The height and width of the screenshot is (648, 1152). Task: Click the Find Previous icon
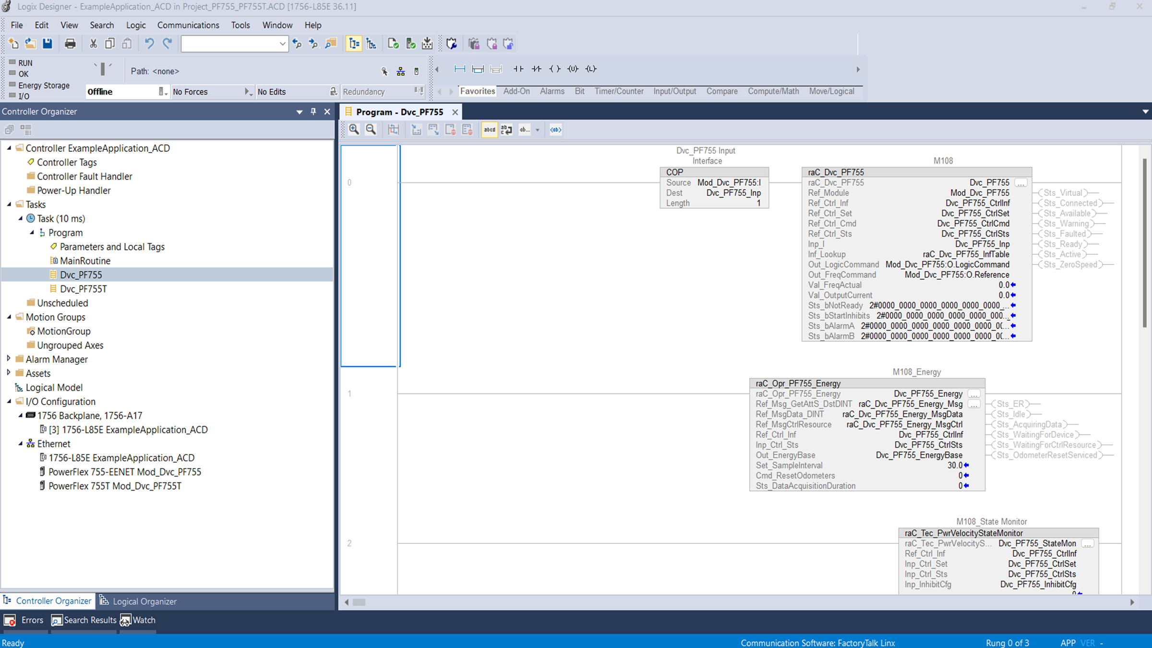[297, 44]
